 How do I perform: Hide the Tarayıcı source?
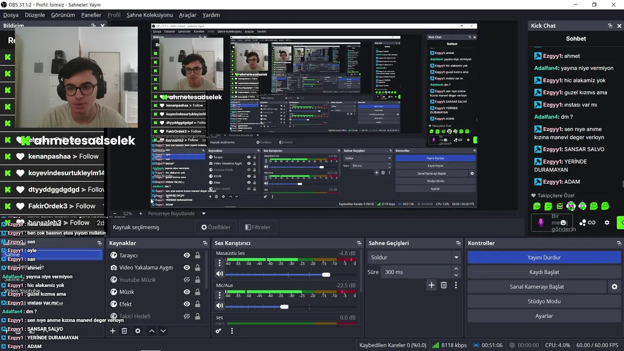pyautogui.click(x=187, y=255)
